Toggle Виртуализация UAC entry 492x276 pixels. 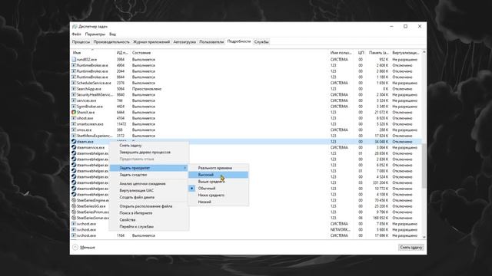(x=148, y=190)
